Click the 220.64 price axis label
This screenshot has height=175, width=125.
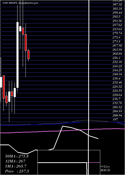tap(117, 95)
